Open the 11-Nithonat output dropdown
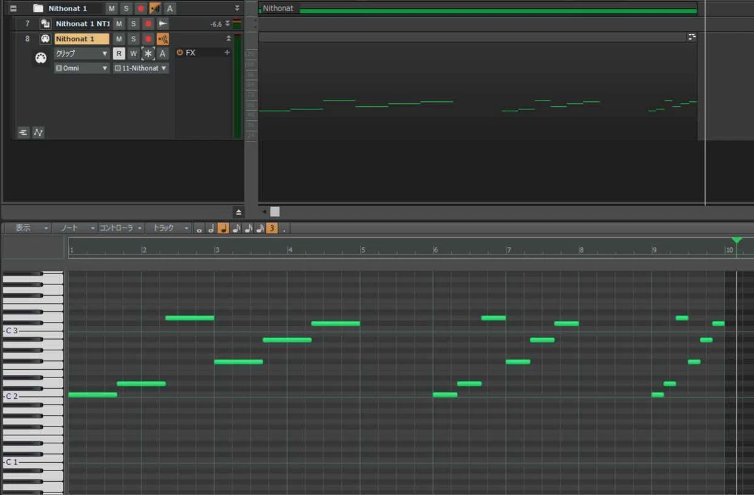Screen dimensions: 754x495 click(141, 68)
